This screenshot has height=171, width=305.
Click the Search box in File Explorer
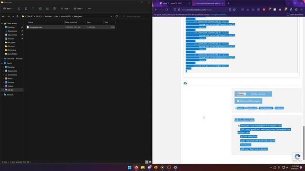pos(136,17)
